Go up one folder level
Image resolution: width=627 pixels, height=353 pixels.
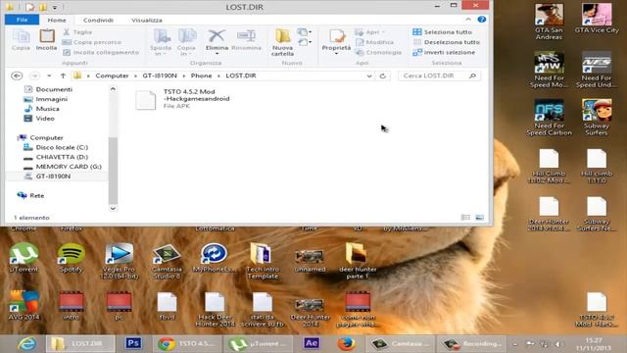(x=63, y=76)
